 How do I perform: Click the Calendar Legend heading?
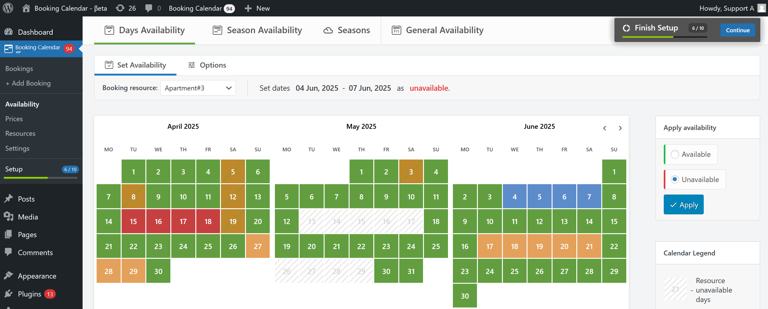[x=689, y=253]
